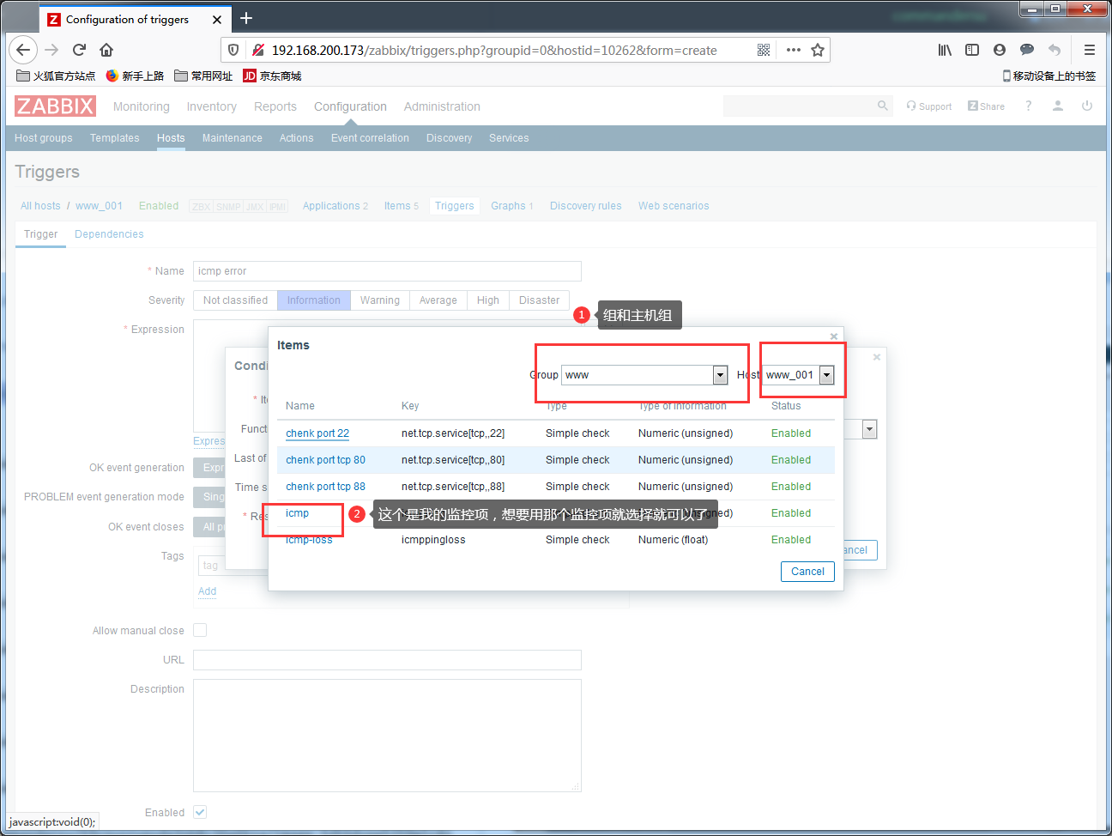Screen dimensions: 1112x836
Task: Click the ZABBIX logo
Action: [55, 106]
